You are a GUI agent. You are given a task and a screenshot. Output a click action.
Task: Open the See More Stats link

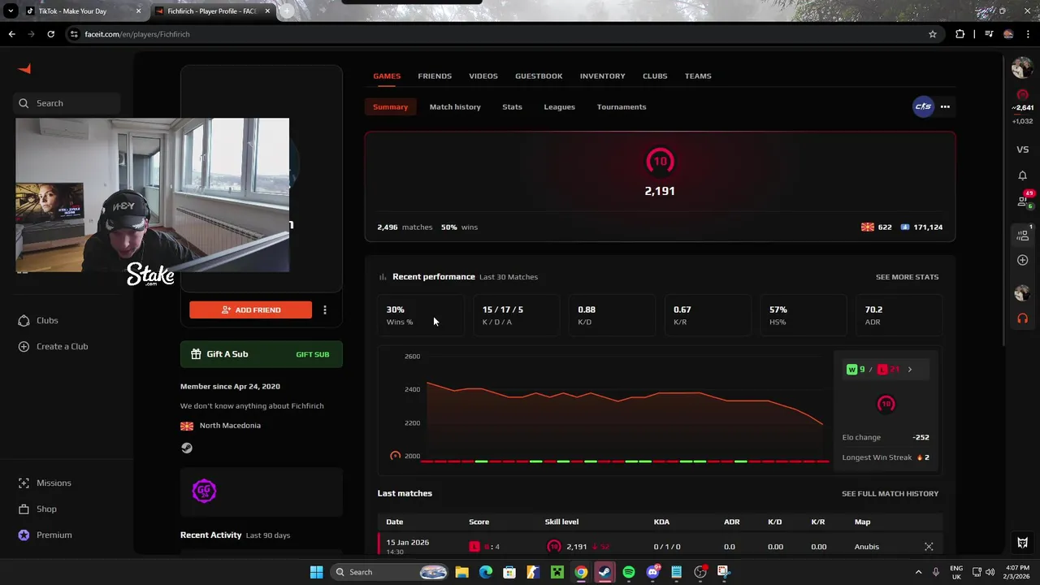point(907,277)
